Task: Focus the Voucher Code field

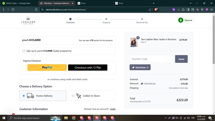Action: pos(152,59)
